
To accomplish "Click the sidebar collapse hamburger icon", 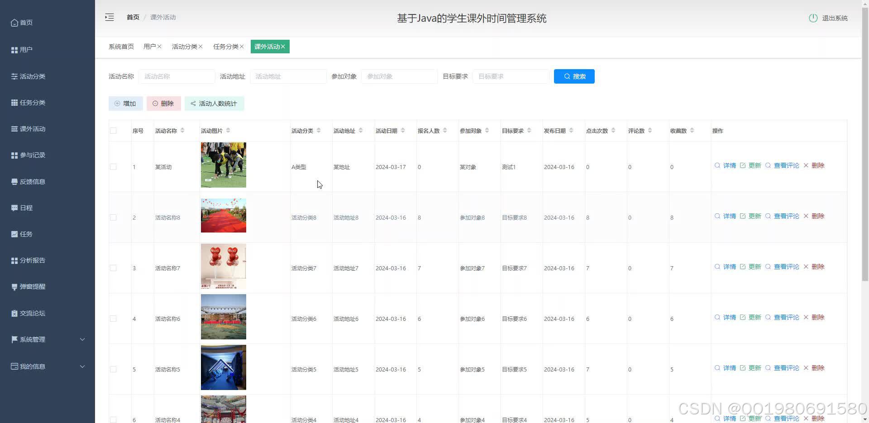I will coord(109,17).
